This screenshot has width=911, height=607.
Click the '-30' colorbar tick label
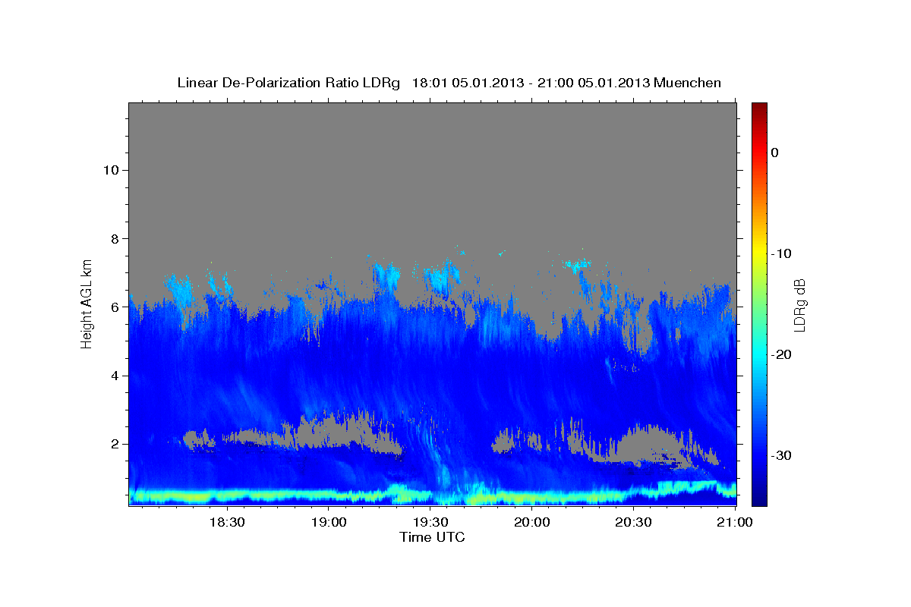tap(781, 455)
